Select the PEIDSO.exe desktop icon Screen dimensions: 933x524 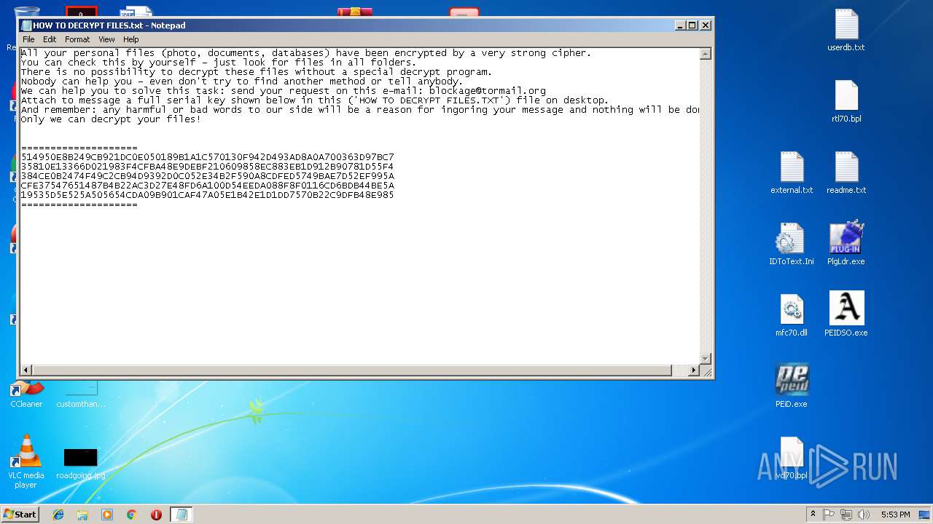[846, 314]
